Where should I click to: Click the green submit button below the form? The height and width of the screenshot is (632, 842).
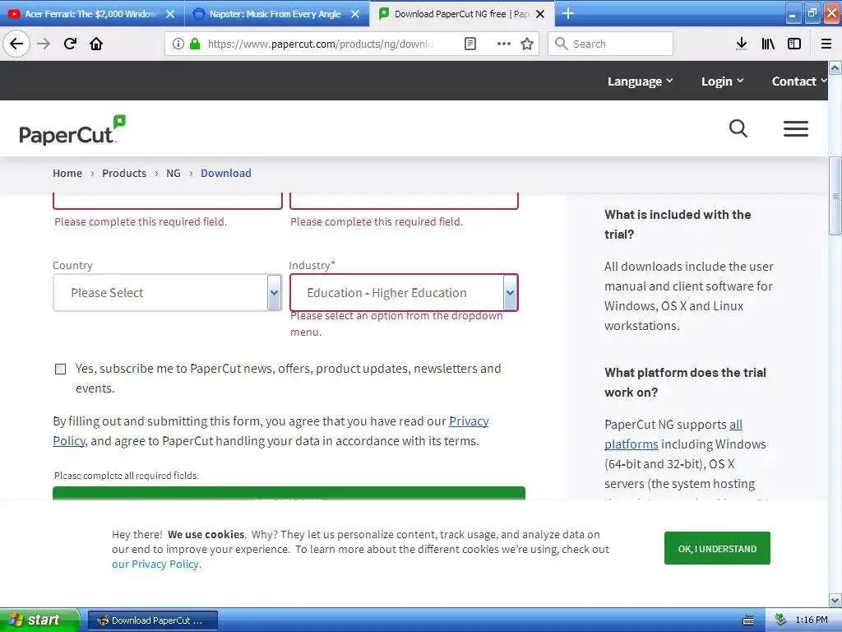[x=289, y=494]
